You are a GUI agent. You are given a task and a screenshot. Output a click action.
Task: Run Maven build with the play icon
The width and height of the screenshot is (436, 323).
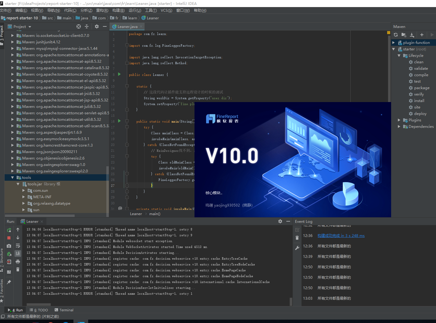click(x=432, y=35)
